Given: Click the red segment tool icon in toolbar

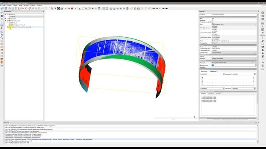Looking at the screenshot, I should pyautogui.click(x=72, y=8).
